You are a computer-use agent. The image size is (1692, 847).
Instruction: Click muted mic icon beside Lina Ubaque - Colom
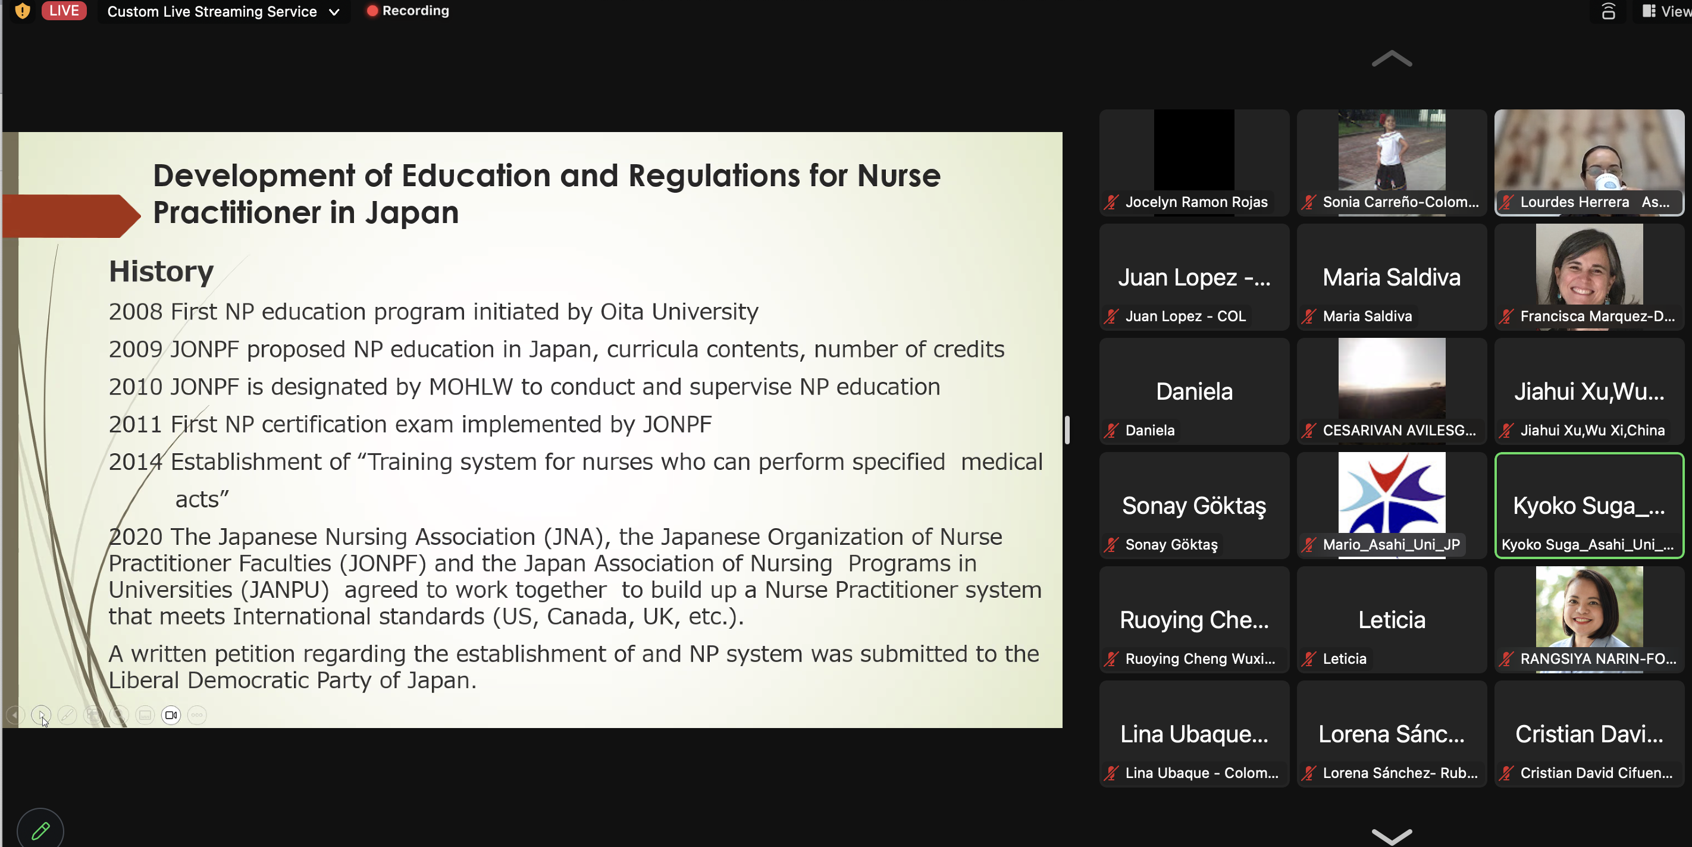1111,773
